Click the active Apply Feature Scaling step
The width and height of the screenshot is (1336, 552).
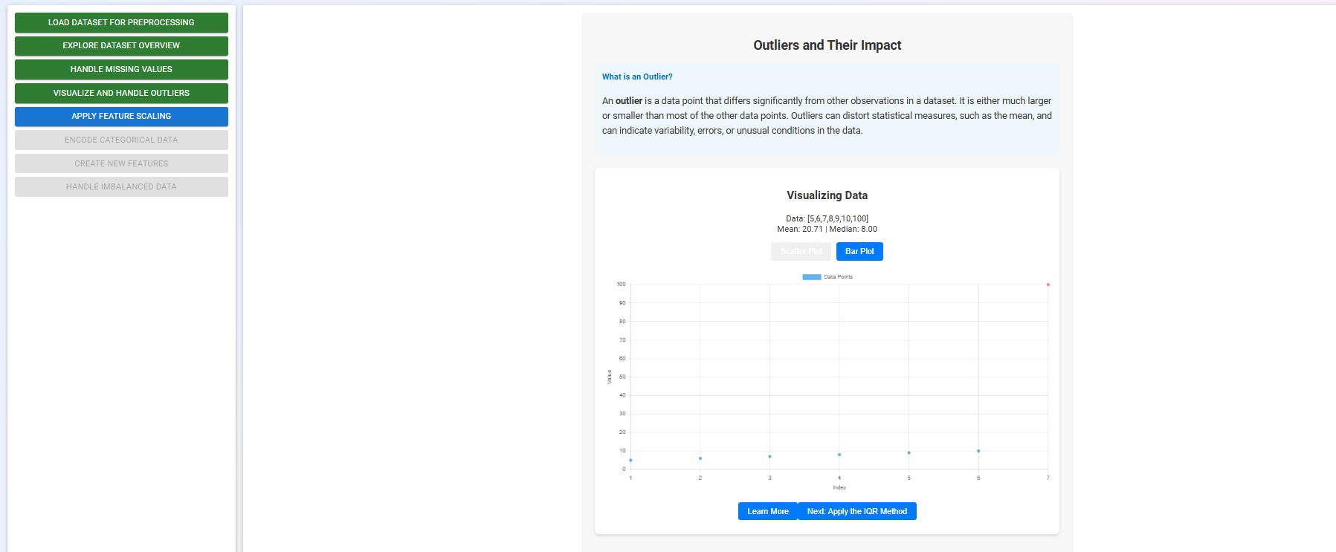pos(120,116)
